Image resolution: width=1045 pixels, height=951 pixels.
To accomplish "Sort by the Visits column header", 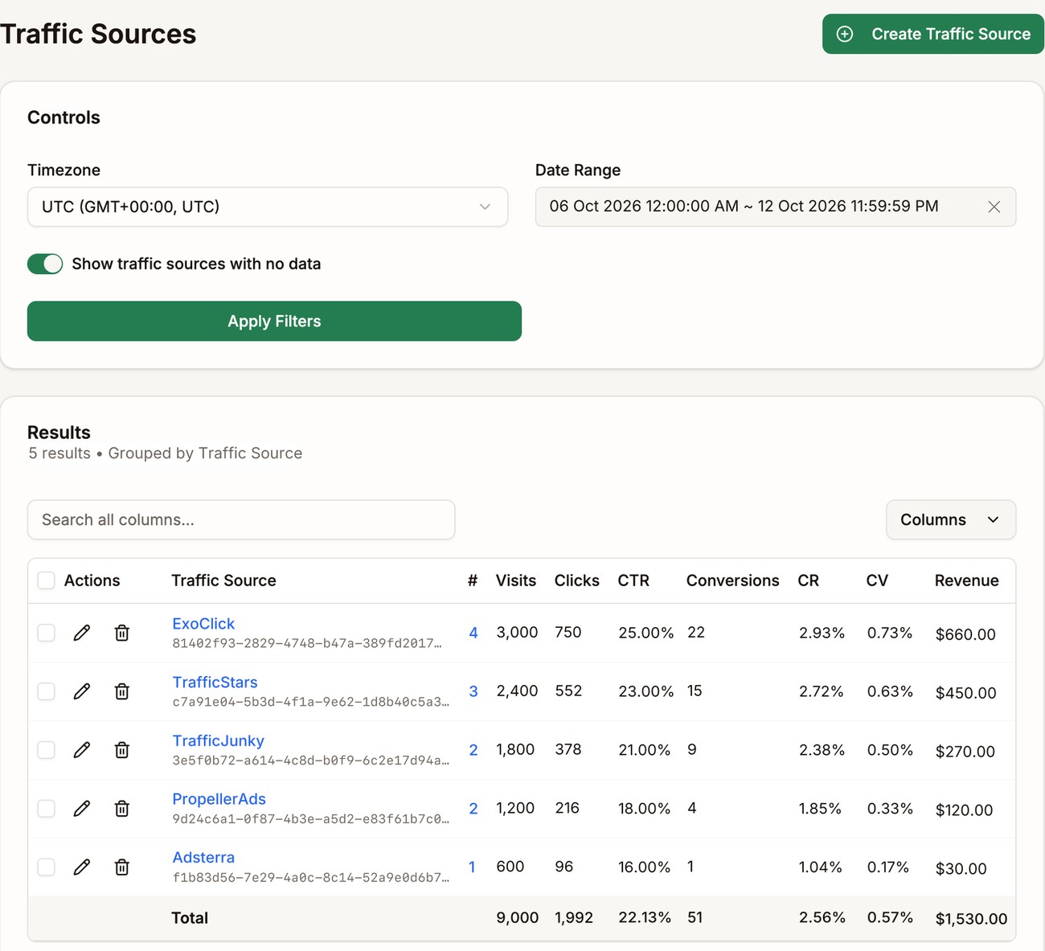I will tap(516, 580).
